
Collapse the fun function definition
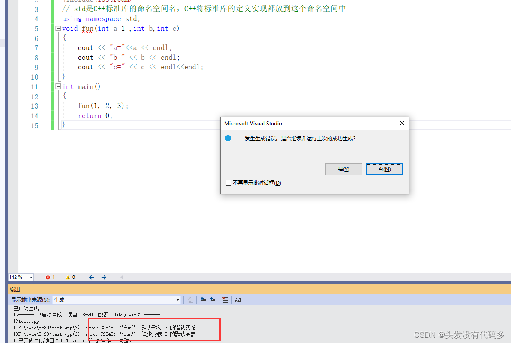pyautogui.click(x=57, y=28)
